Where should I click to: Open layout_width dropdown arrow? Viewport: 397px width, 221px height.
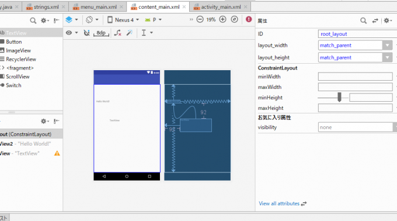[387, 46]
